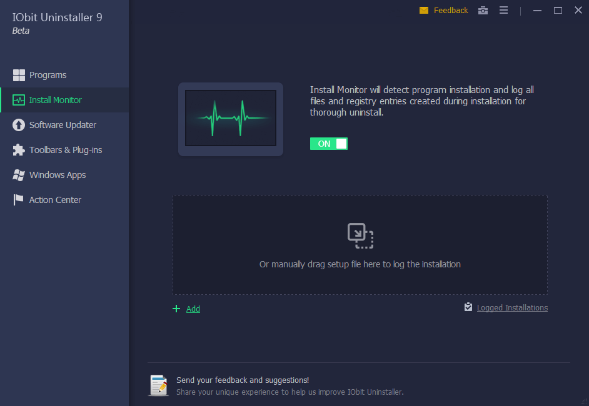Click the monitor graphic showing the heartbeat line
Viewport: 589px width, 406px height.
point(231,119)
